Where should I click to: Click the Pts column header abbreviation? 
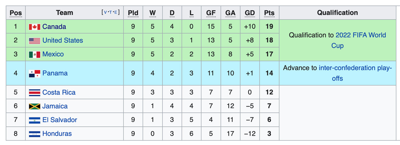269,13
